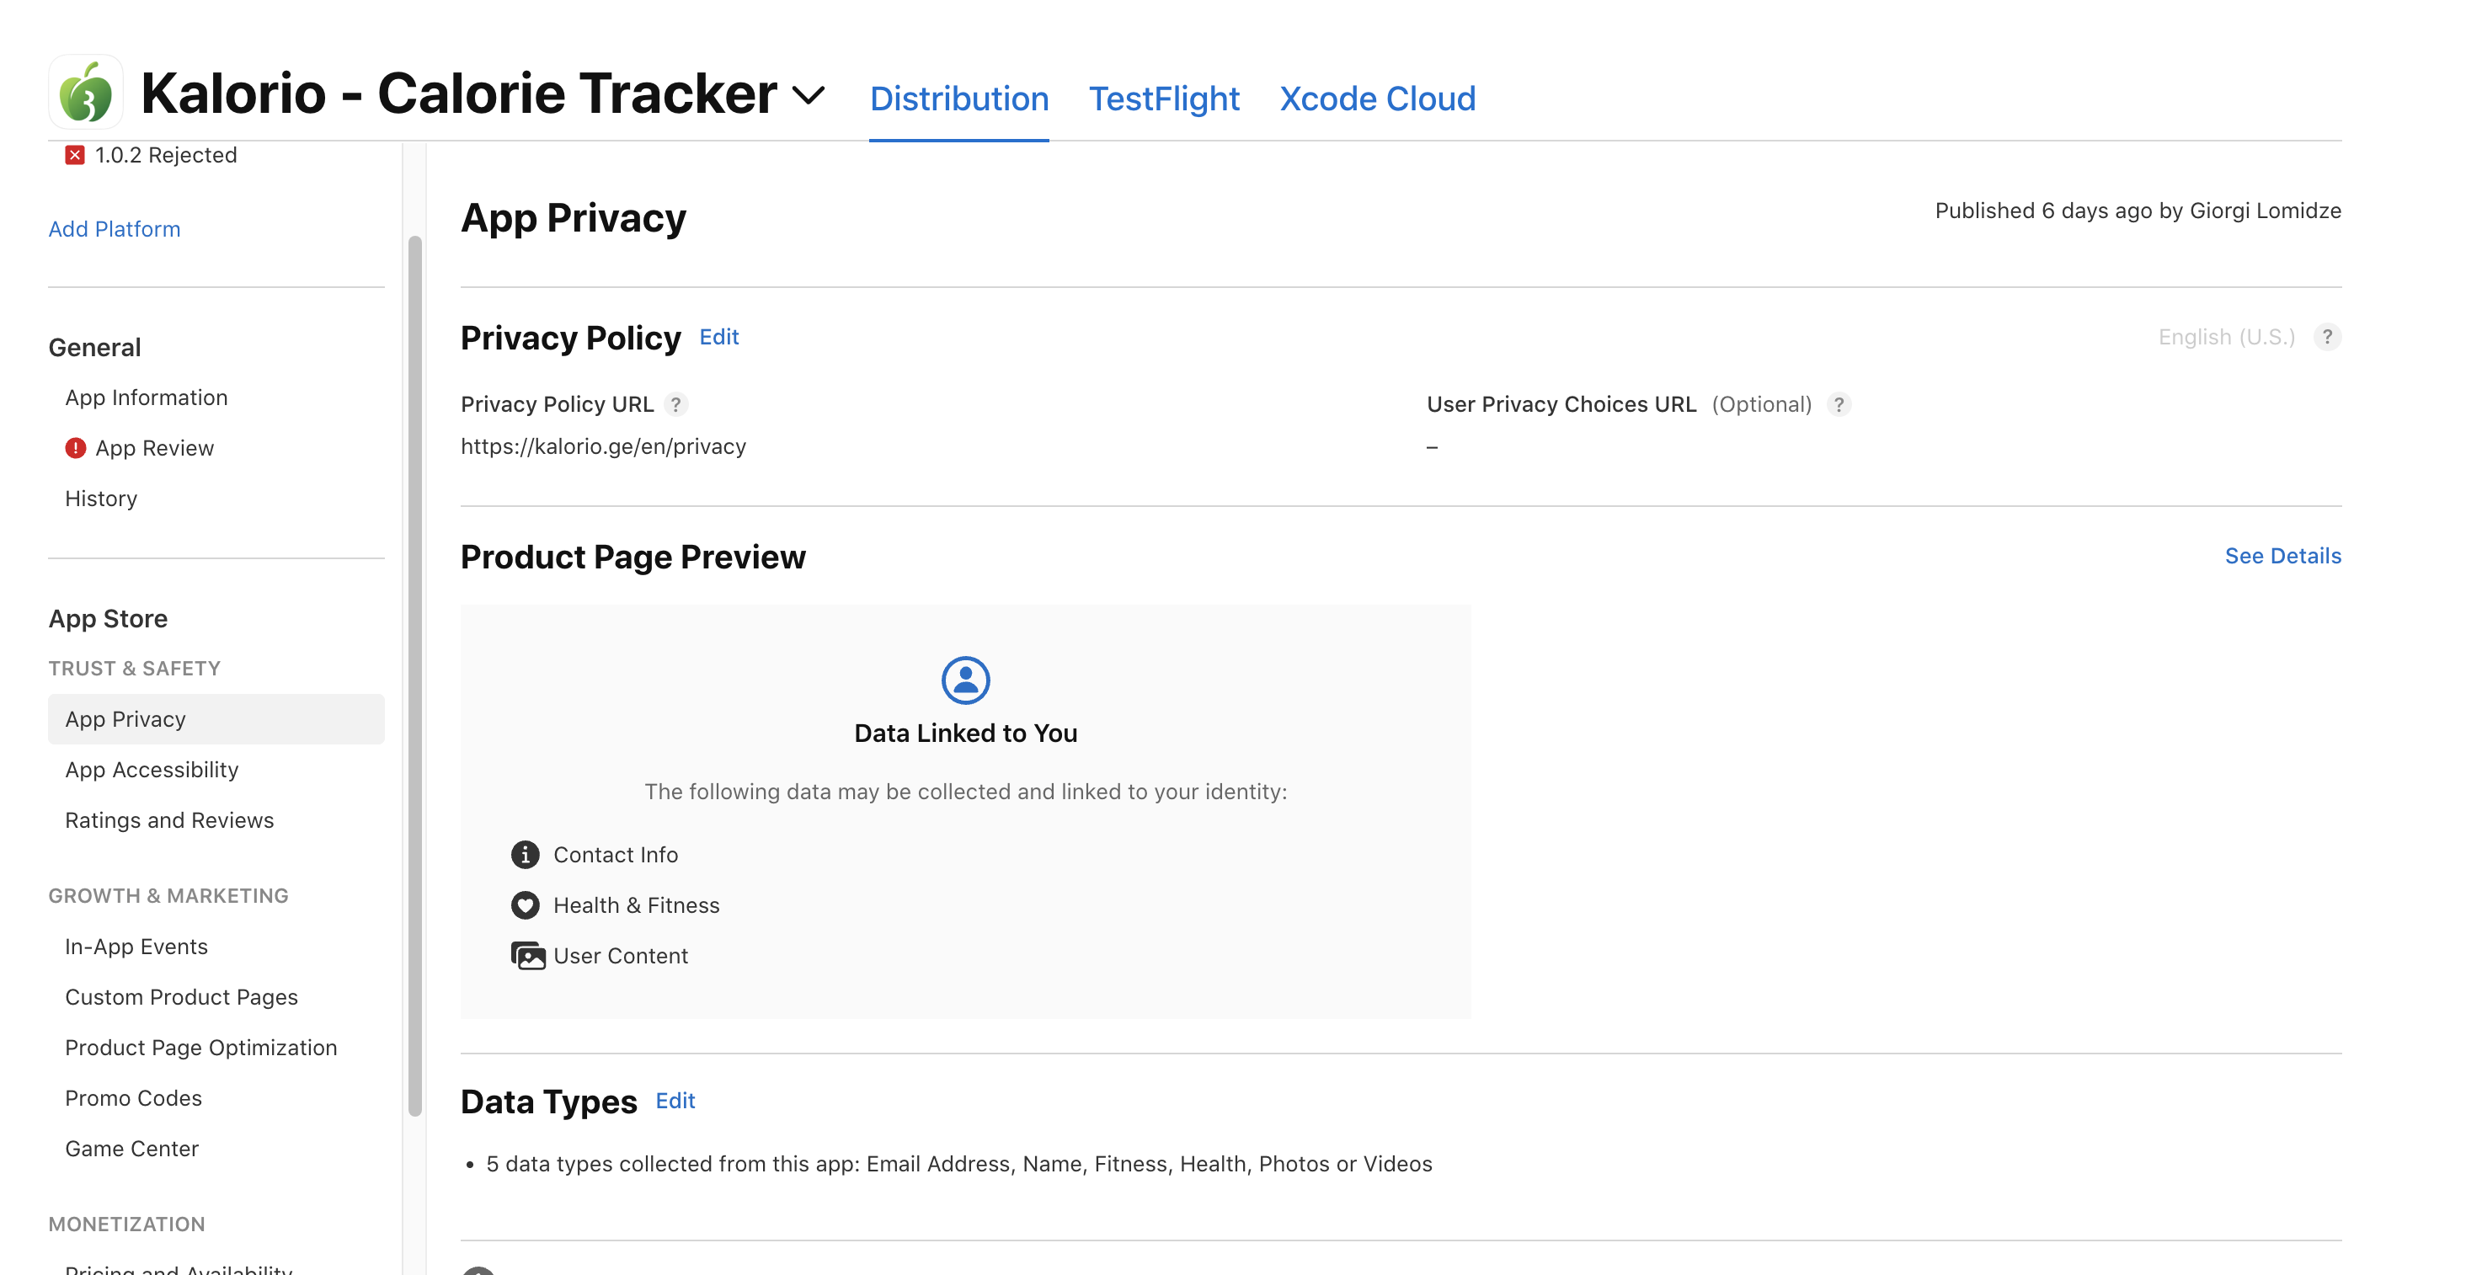Click the red rejected status icon
2466x1275 pixels.
(75, 155)
